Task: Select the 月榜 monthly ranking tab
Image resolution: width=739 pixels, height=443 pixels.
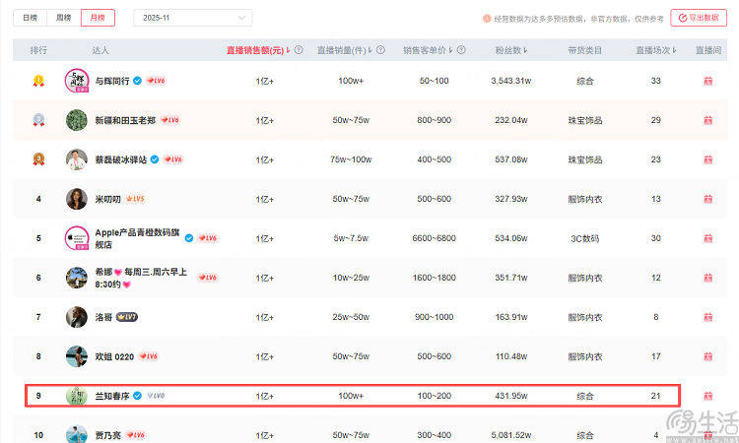Action: (x=96, y=18)
